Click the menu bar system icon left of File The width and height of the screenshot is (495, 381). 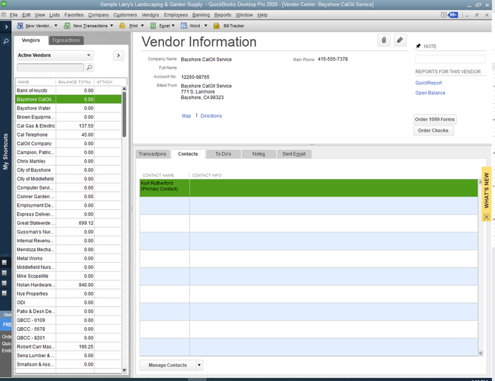(4, 15)
